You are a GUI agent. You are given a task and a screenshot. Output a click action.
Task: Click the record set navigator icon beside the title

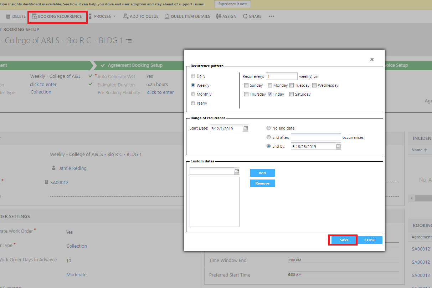click(x=129, y=40)
